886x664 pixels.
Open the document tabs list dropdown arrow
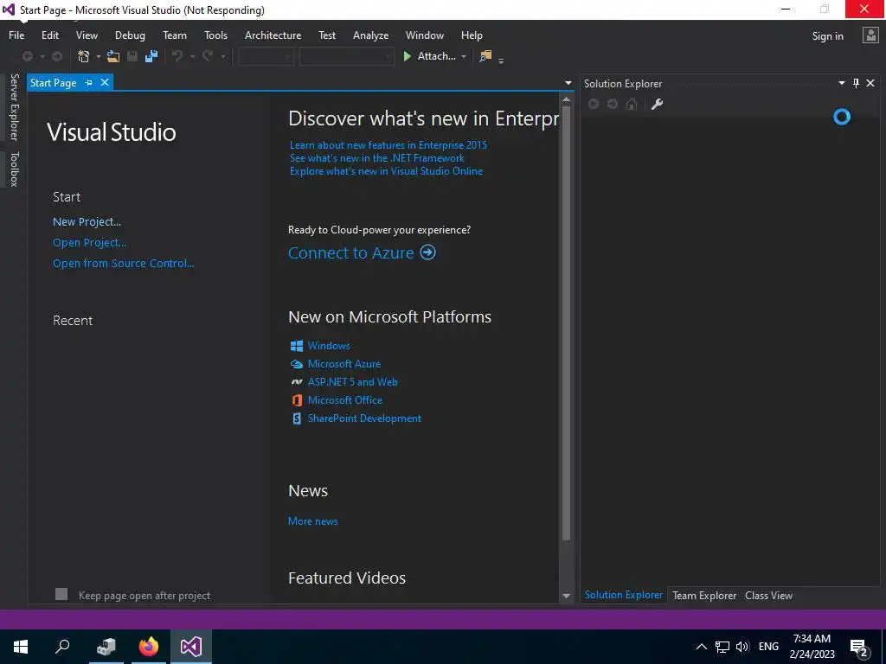pos(568,83)
